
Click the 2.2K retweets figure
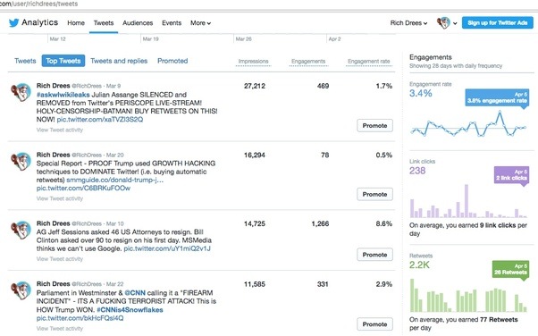[x=419, y=265]
